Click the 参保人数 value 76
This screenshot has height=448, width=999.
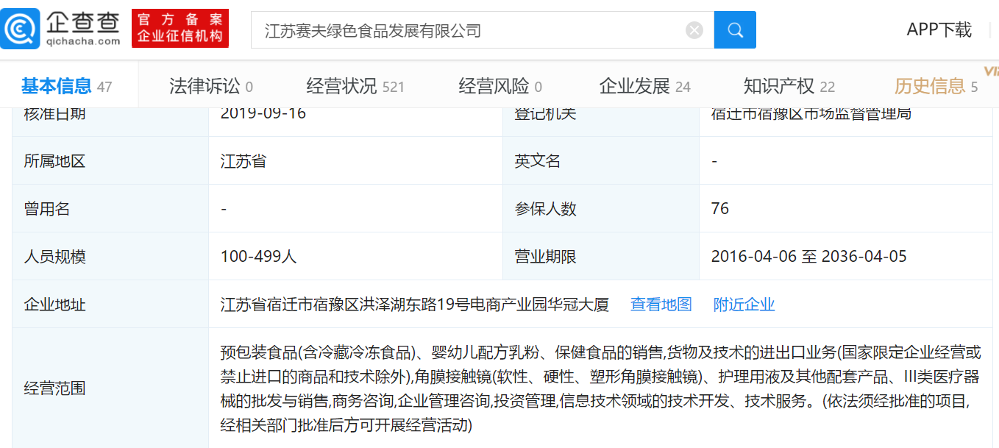720,208
